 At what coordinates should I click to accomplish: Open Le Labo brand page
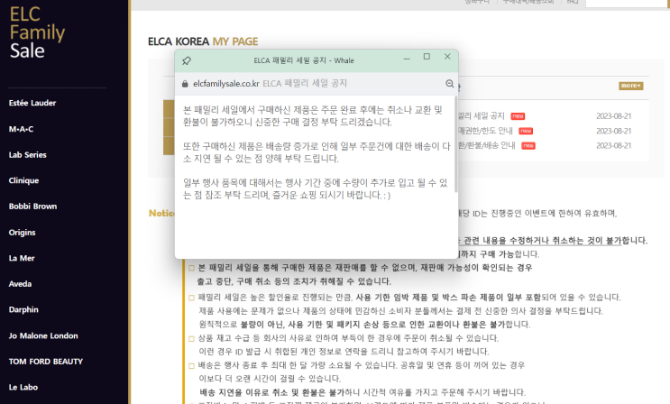click(x=23, y=388)
